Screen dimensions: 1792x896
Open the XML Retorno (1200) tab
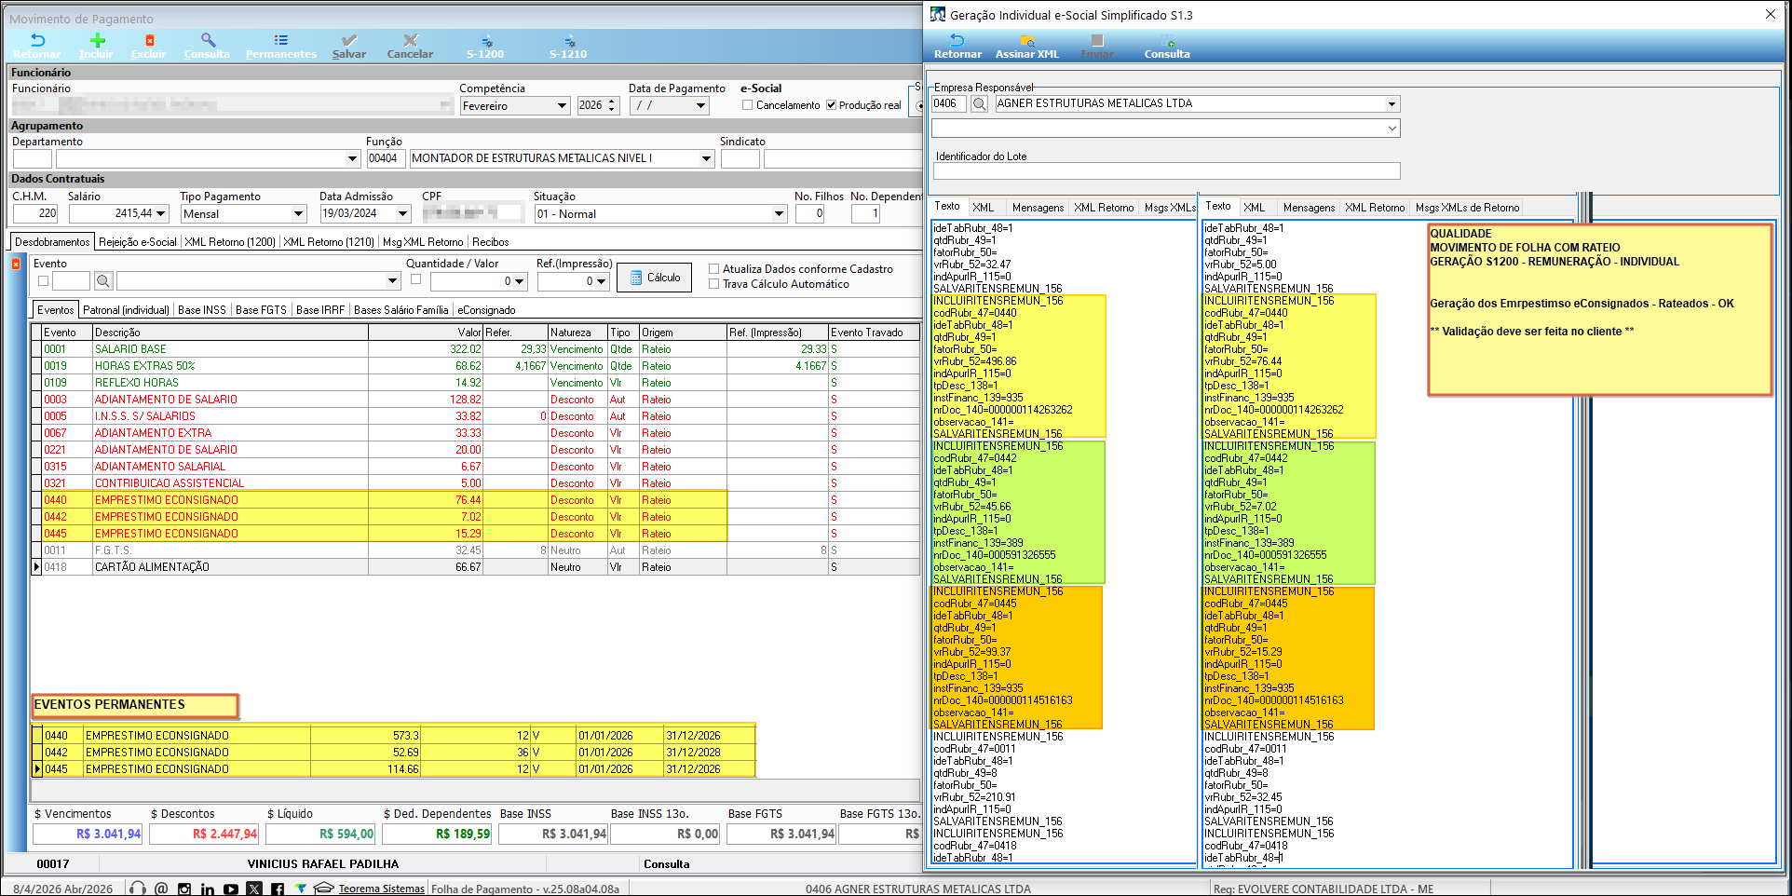point(230,242)
